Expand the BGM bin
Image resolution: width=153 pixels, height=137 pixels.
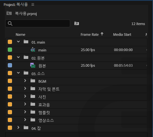(25, 81)
